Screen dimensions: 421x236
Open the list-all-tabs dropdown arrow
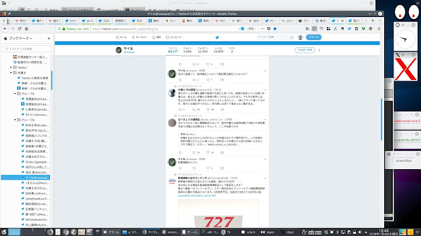tap(380, 20)
